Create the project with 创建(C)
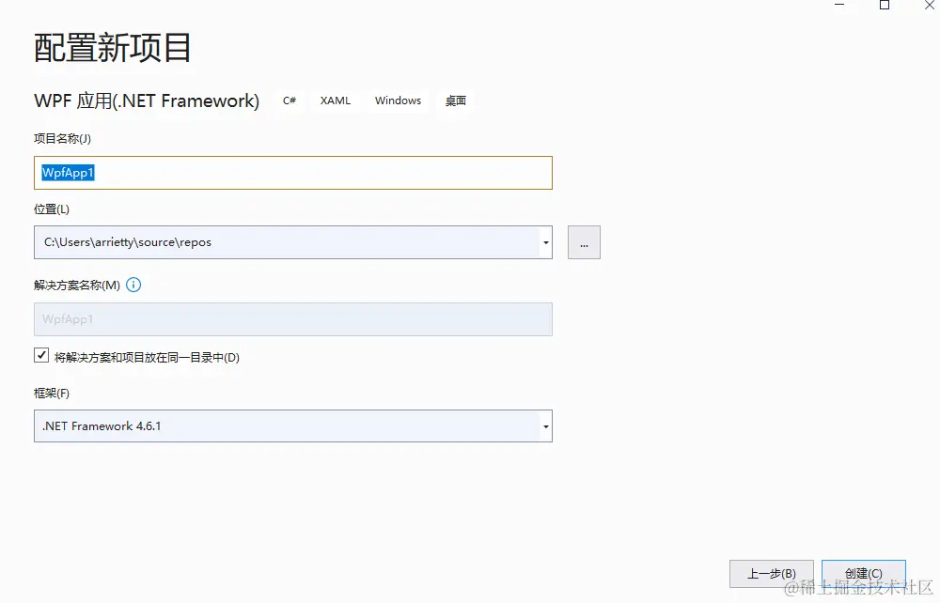Image resolution: width=940 pixels, height=603 pixels. point(864,574)
